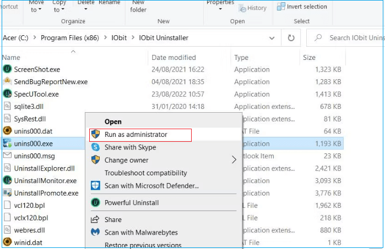Expand the Change owner submenu arrow

point(234,160)
